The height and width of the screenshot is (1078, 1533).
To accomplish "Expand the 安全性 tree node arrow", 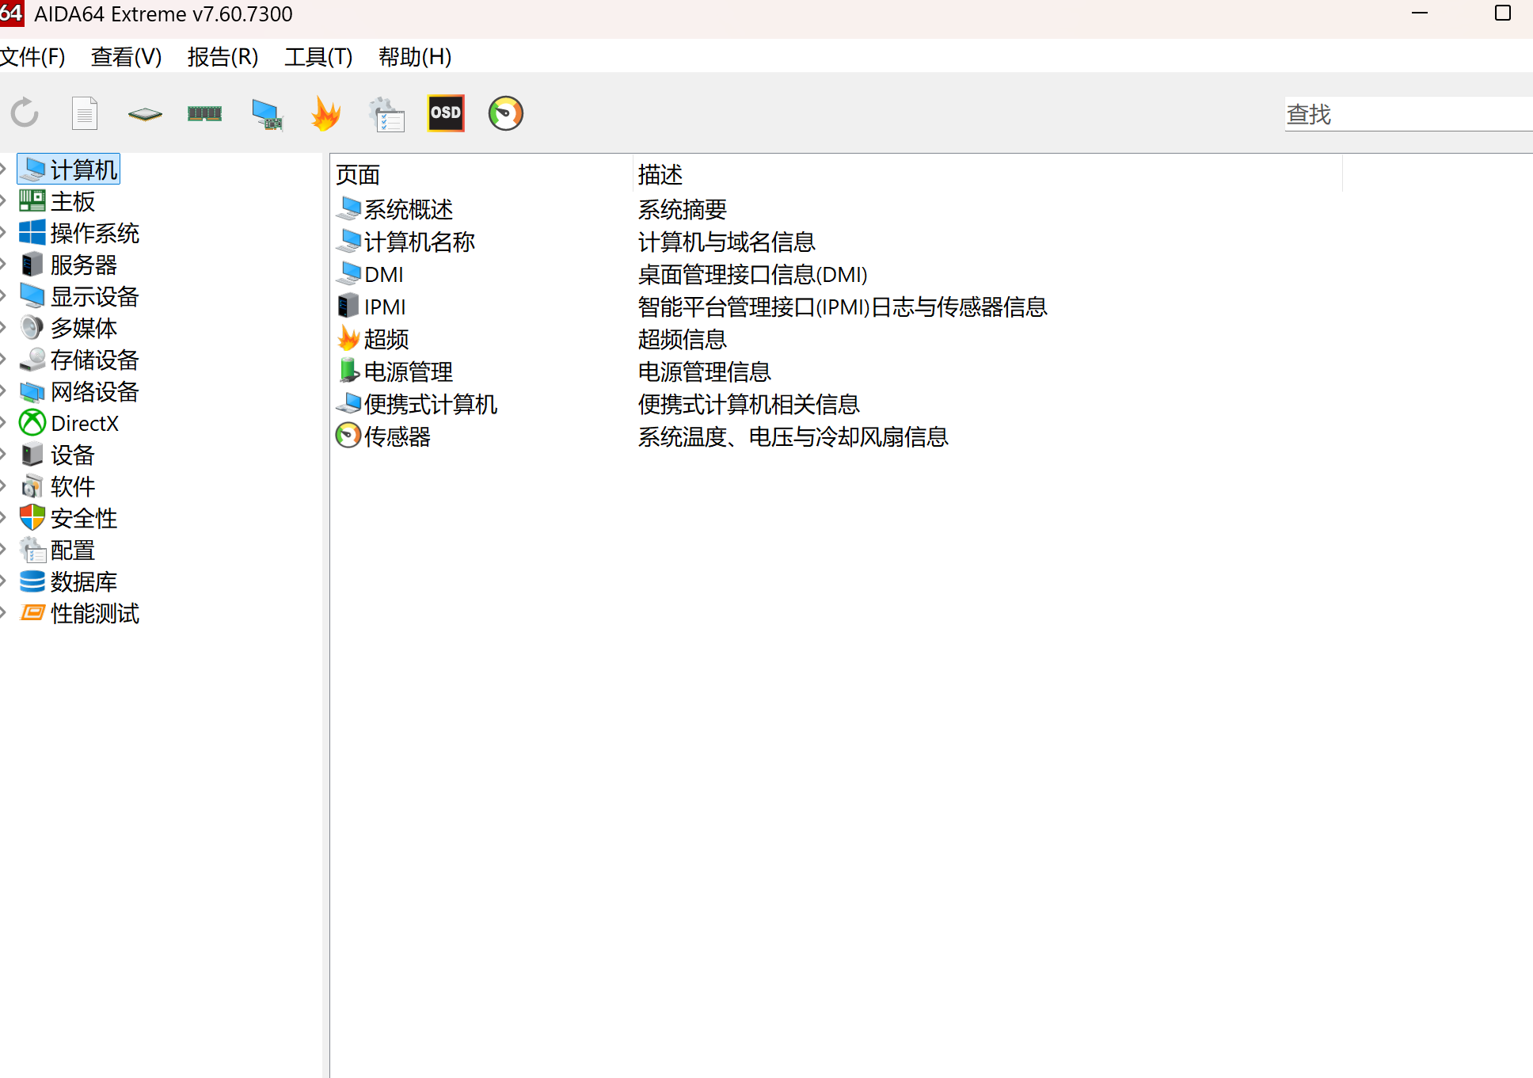I will click(3, 517).
